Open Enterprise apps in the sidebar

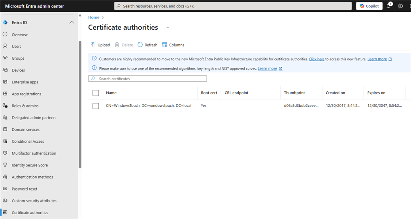point(25,82)
